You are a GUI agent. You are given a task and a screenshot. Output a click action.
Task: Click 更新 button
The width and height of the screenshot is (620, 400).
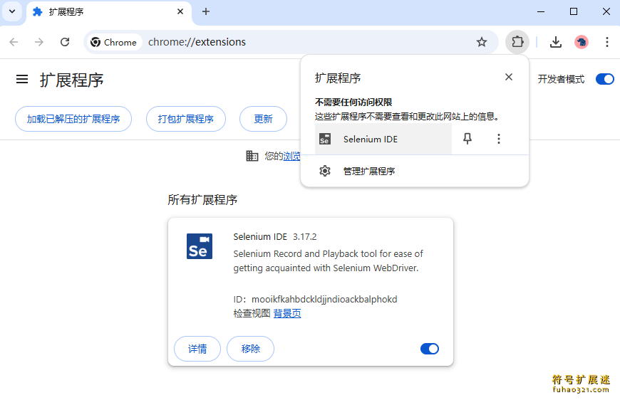point(264,119)
